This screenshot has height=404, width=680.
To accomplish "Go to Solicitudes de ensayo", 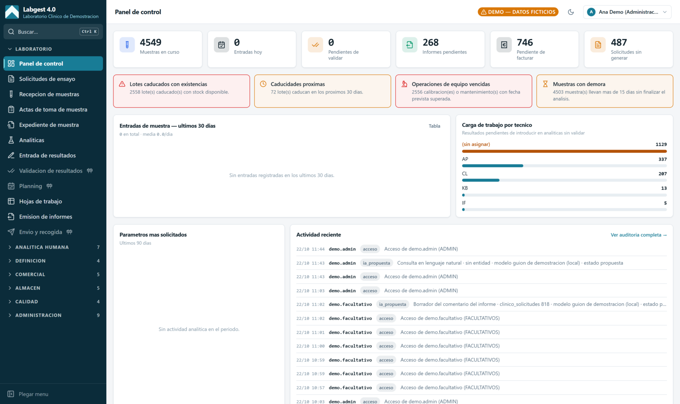I will [x=53, y=79].
